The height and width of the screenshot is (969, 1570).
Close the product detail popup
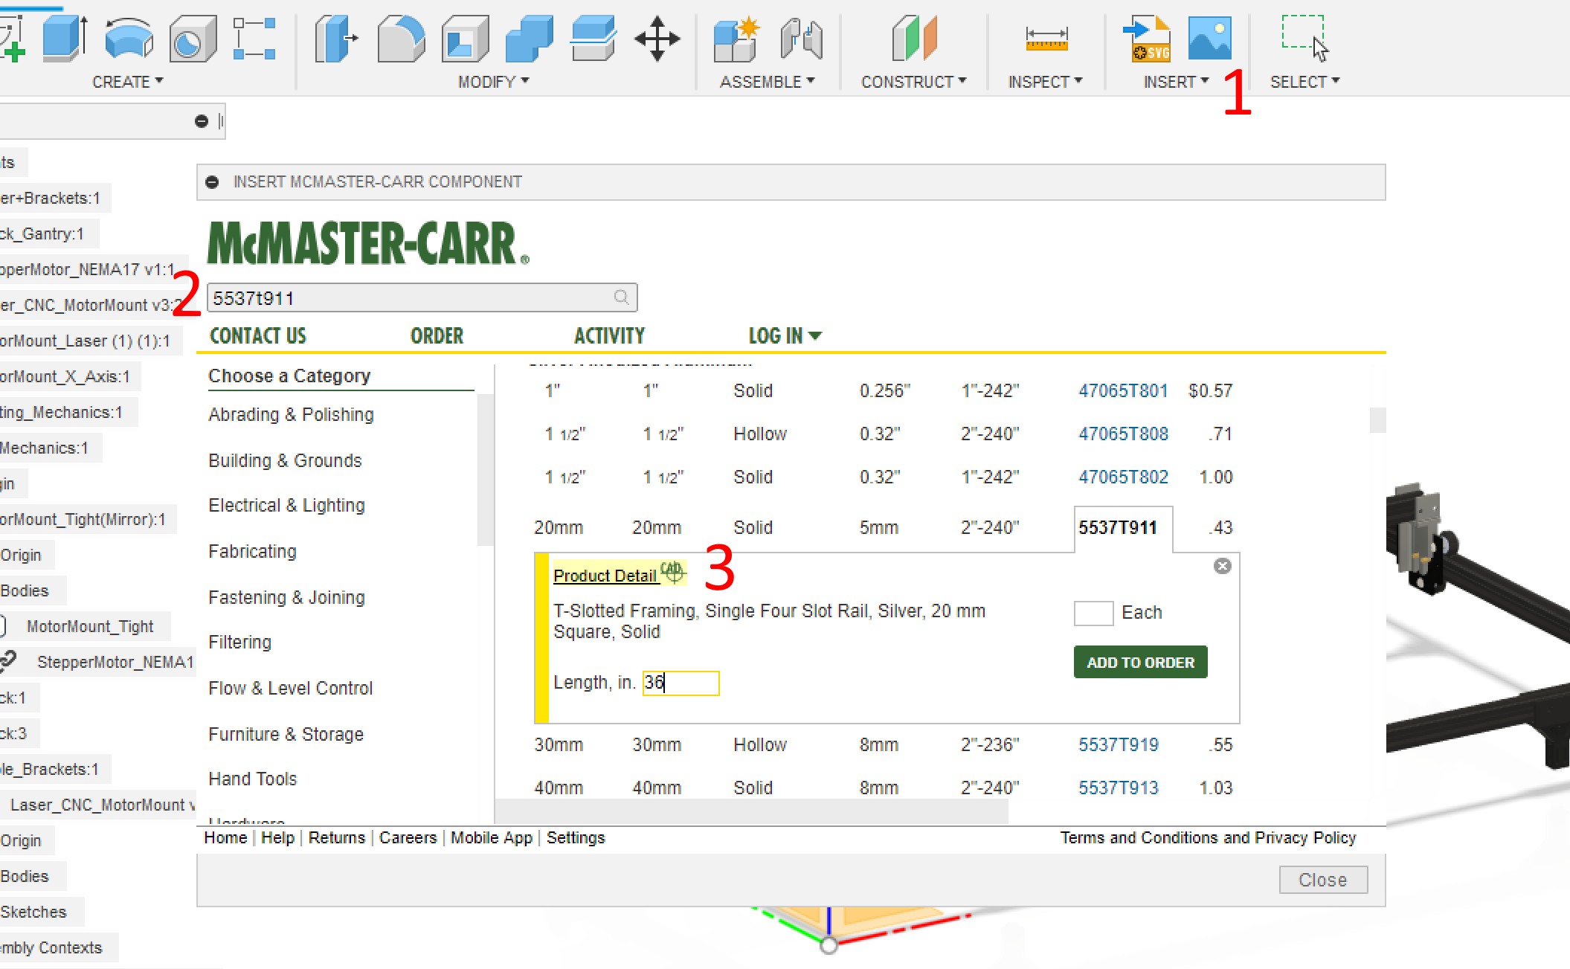(1222, 567)
